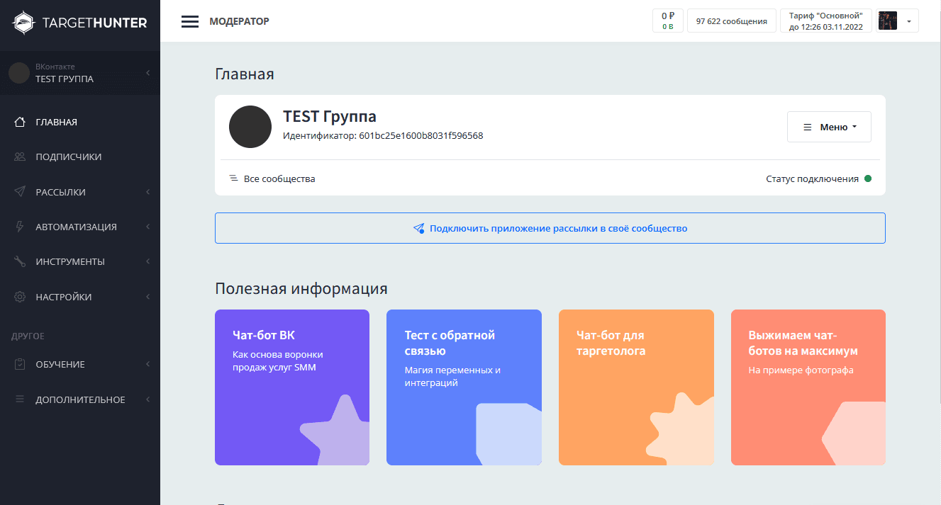
Task: Expand the Дополнительное sidebar chevron
Action: pyautogui.click(x=147, y=399)
